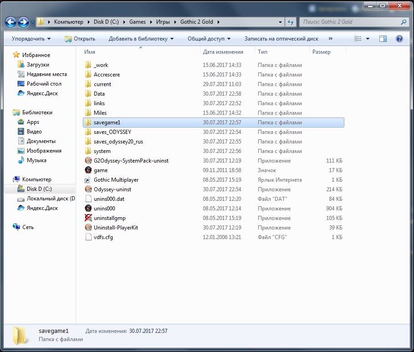414x352 pixels.
Task: Select the links folder icon
Action: [88, 103]
